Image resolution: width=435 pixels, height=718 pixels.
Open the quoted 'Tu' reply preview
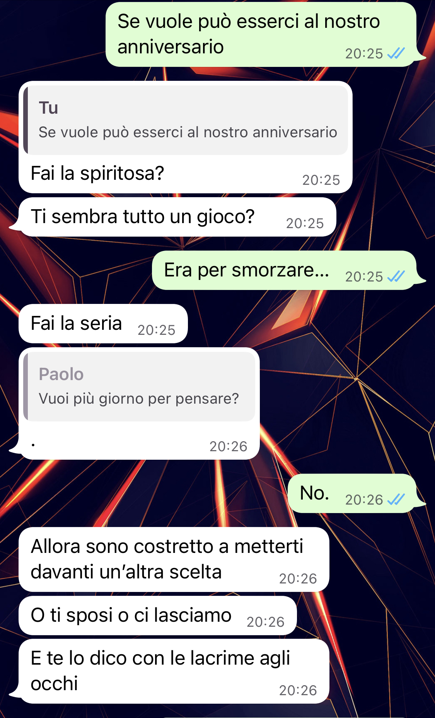tap(186, 120)
